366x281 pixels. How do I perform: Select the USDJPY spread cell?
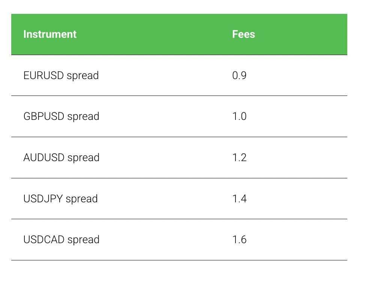point(60,199)
